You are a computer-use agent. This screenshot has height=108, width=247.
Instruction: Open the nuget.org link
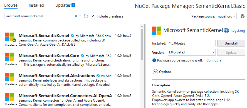click(x=238, y=31)
